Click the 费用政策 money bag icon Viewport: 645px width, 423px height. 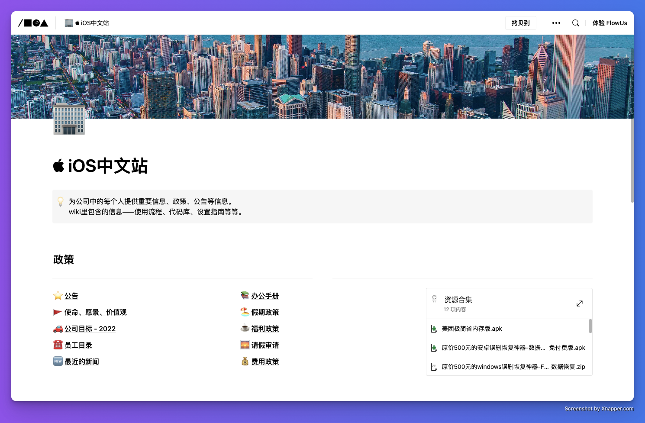pos(245,361)
